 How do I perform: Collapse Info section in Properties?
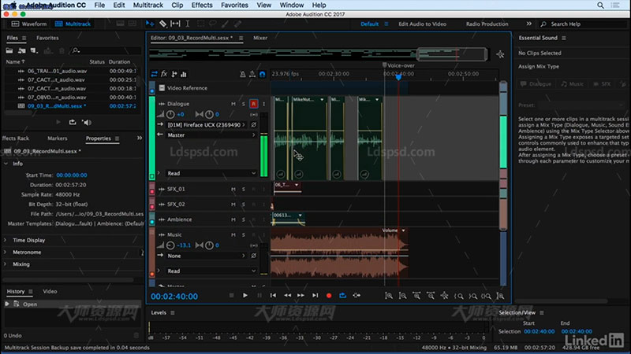[6, 164]
